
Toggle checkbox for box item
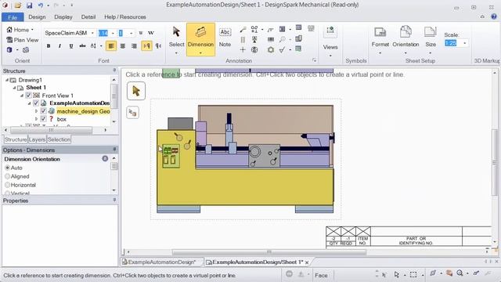coord(44,119)
